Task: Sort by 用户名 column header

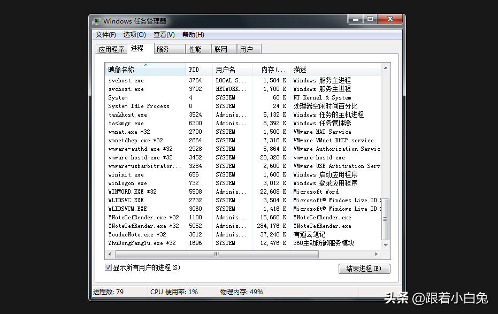Action: point(233,69)
